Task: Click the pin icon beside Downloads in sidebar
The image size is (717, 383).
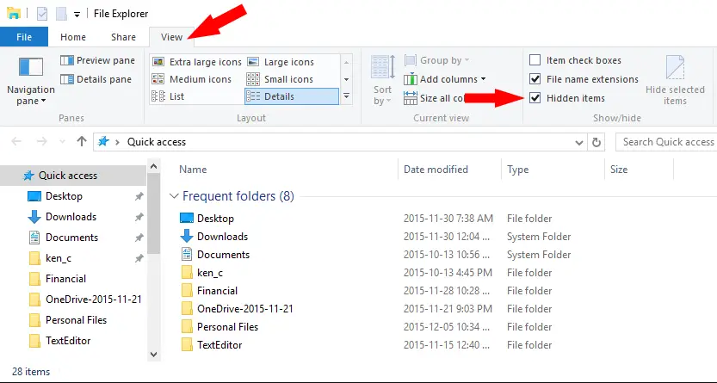Action: coord(139,217)
